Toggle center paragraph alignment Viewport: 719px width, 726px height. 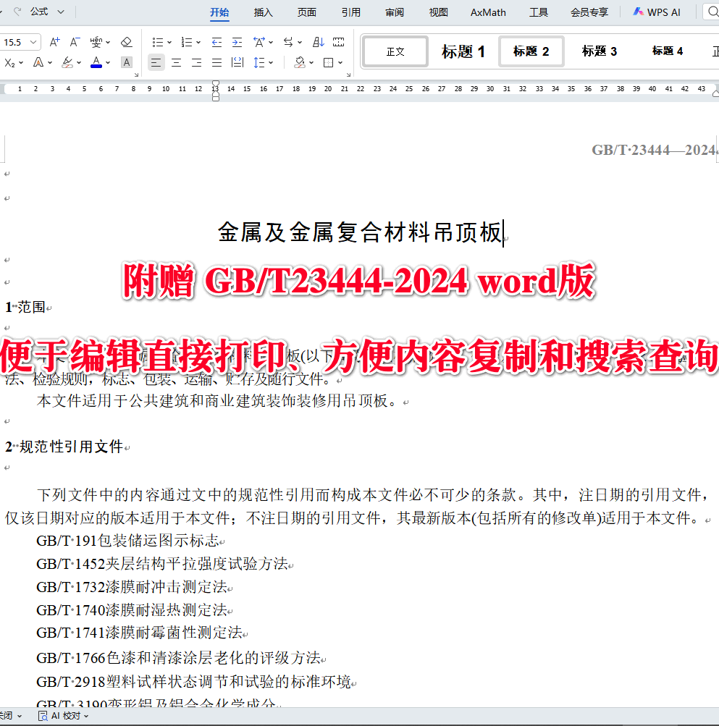(177, 62)
